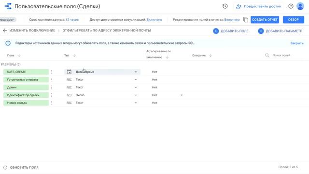Expand type dropdown for Идентификатор сделки
Viewport: 309px width, 174px height.
pos(136,95)
